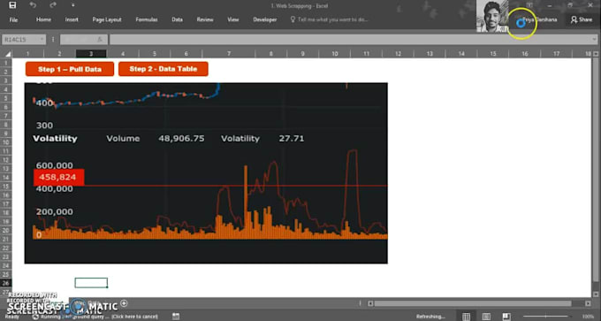Viewport: 601px width, 321px height.
Task: Open the Customize Quick Access Toolbar dropdown
Action: click(x=72, y=6)
